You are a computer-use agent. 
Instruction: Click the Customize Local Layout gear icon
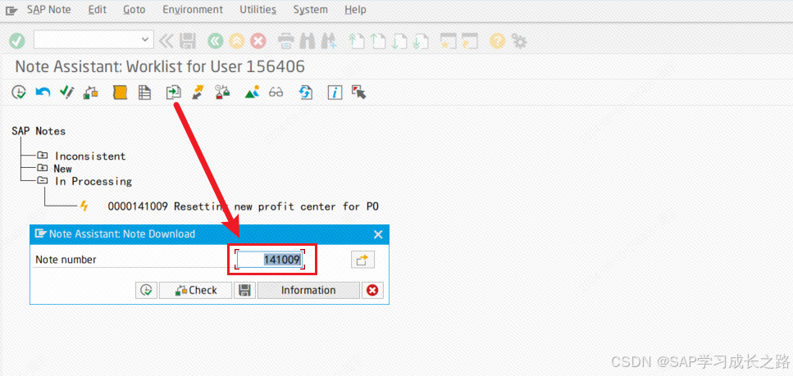click(519, 40)
